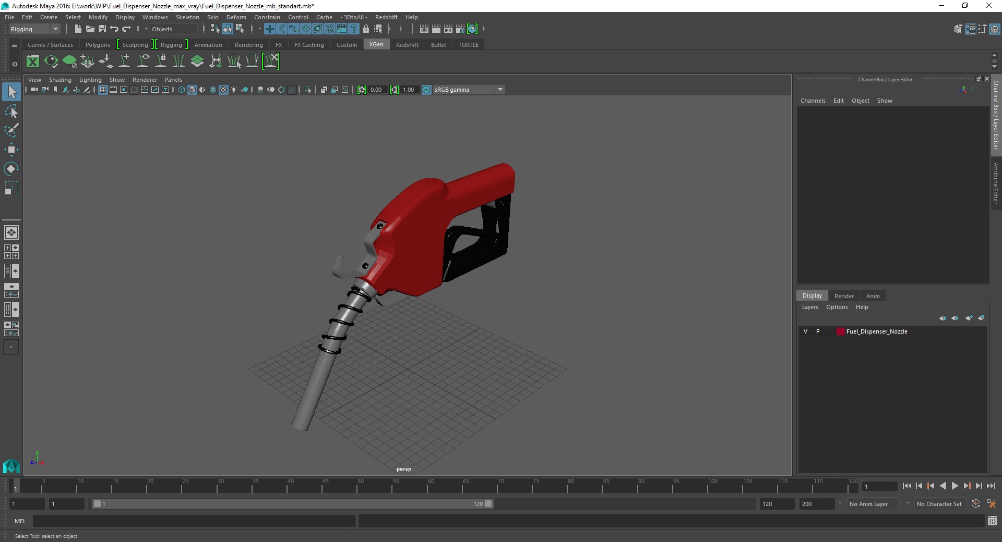Switch to the Polygons shelf tab
Screen dimensions: 1002x542
click(x=98, y=45)
